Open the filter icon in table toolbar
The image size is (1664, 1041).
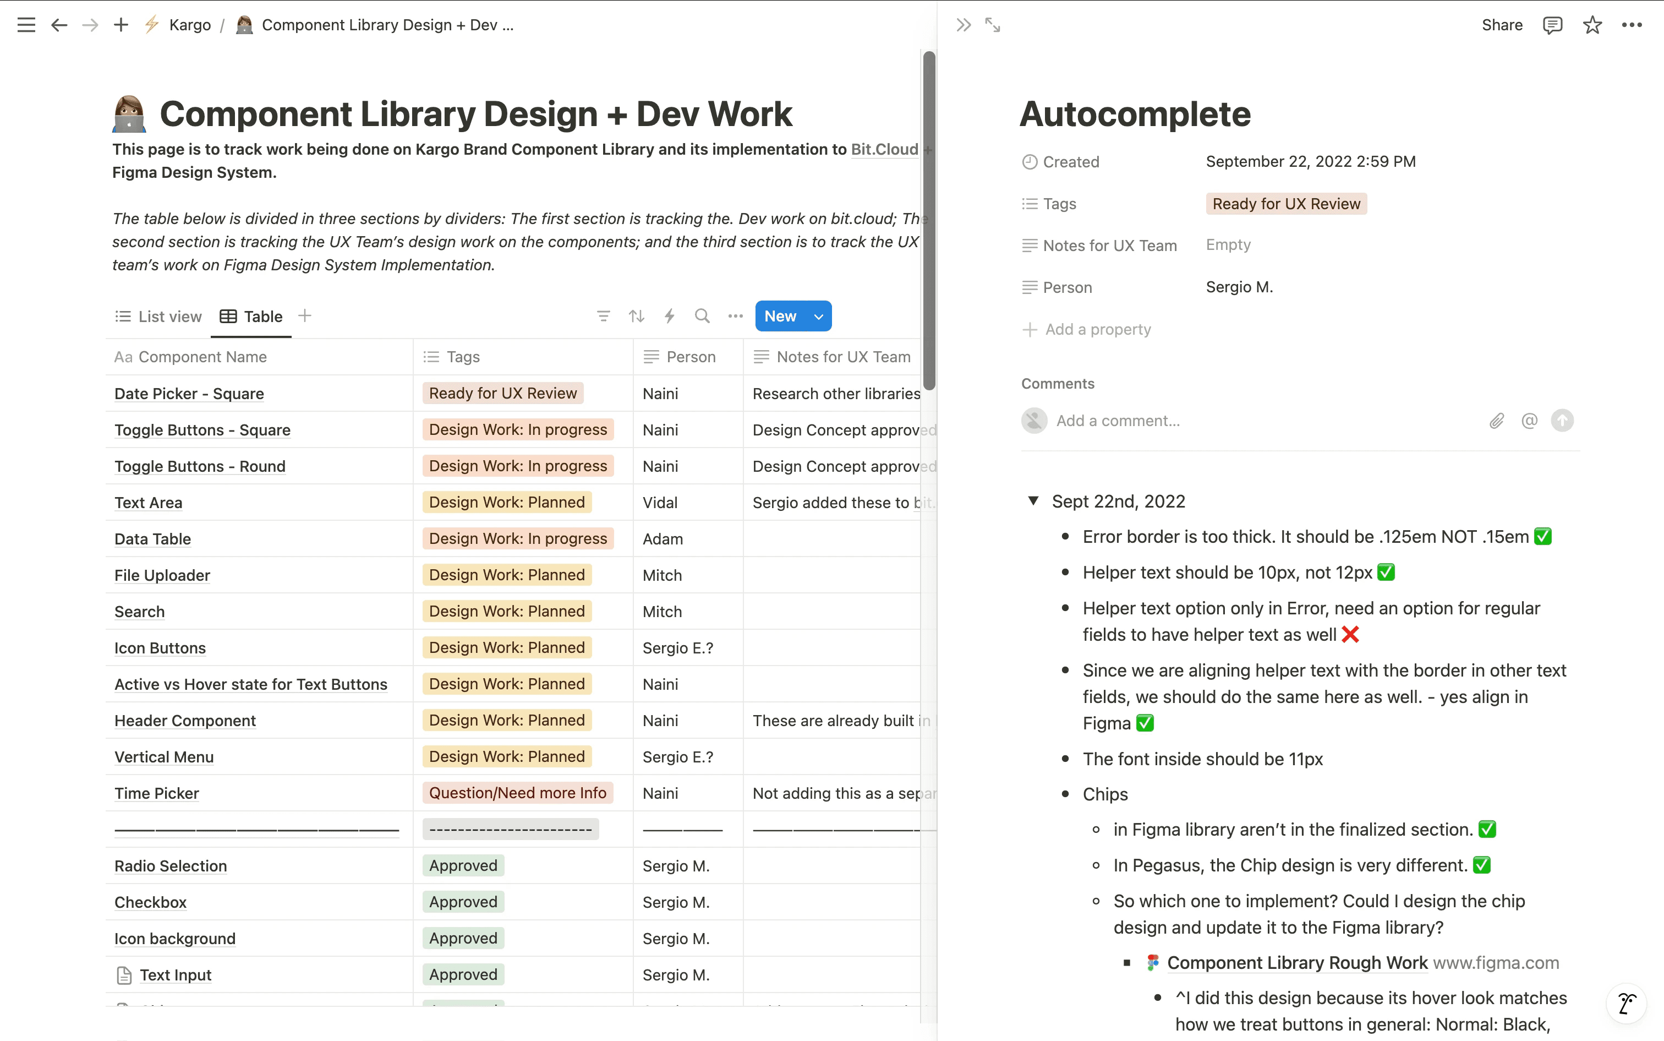coord(603,316)
